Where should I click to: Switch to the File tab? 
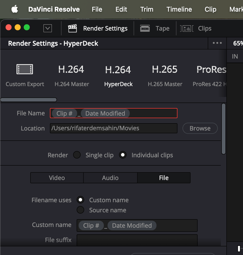point(164,178)
